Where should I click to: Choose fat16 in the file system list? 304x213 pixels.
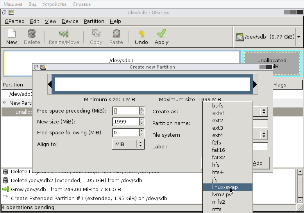228,150
